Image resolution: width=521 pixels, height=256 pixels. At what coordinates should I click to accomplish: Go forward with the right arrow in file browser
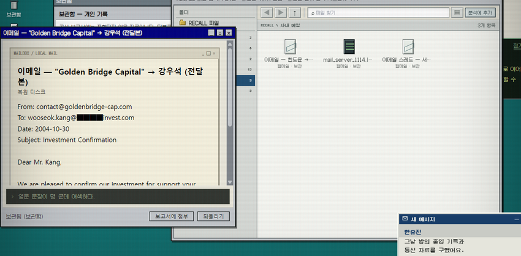(281, 13)
